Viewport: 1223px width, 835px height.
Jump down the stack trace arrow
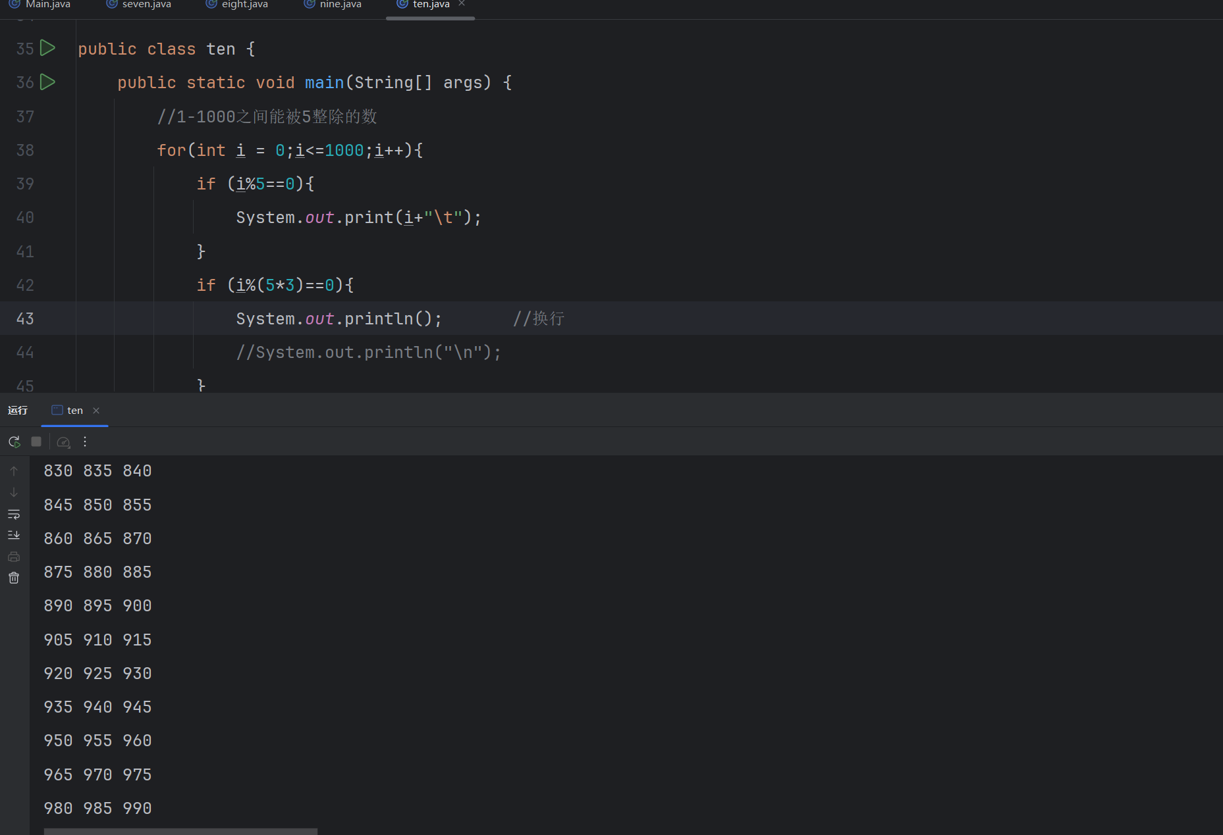[x=14, y=493]
